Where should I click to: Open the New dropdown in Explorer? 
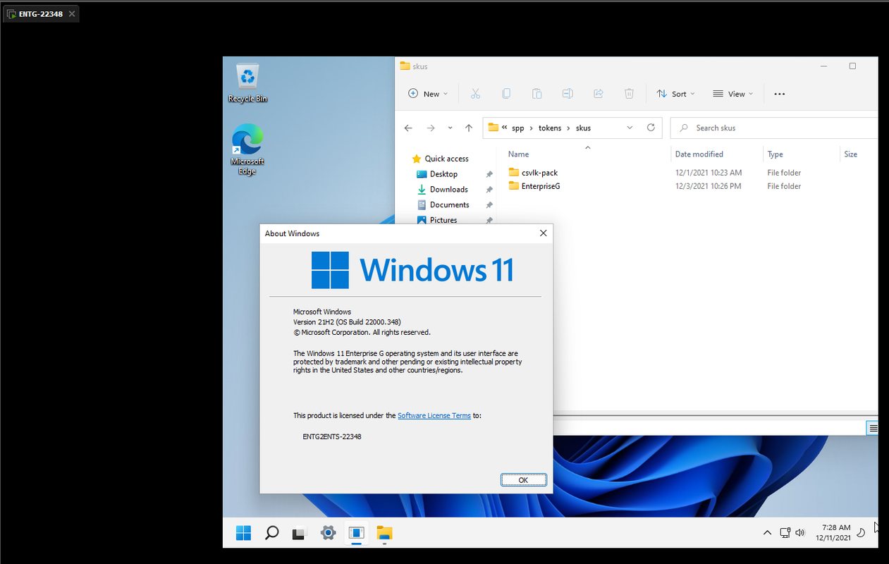coord(428,94)
